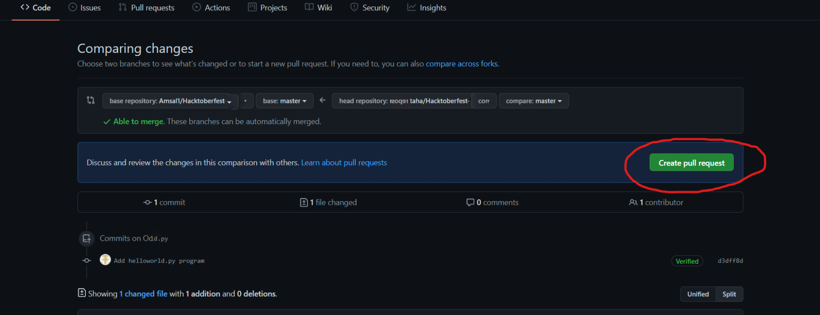Image resolution: width=820 pixels, height=315 pixels.
Task: Click the Insights graph icon
Action: [412, 7]
